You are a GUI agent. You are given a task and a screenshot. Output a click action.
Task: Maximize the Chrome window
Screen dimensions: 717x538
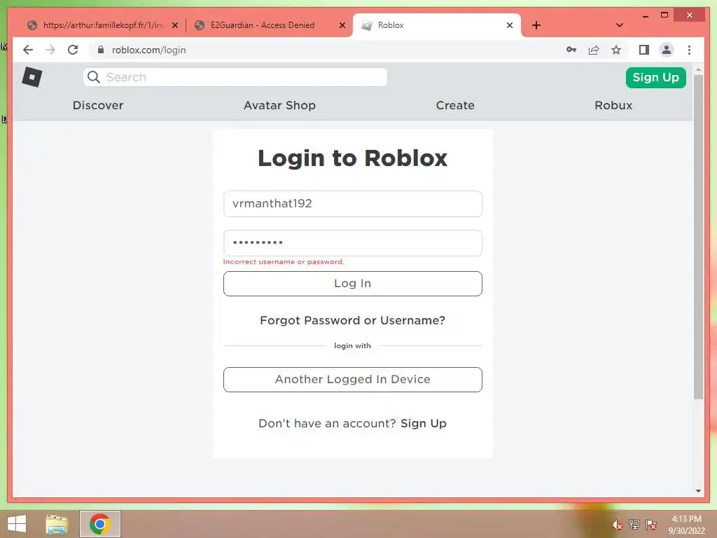[664, 15]
